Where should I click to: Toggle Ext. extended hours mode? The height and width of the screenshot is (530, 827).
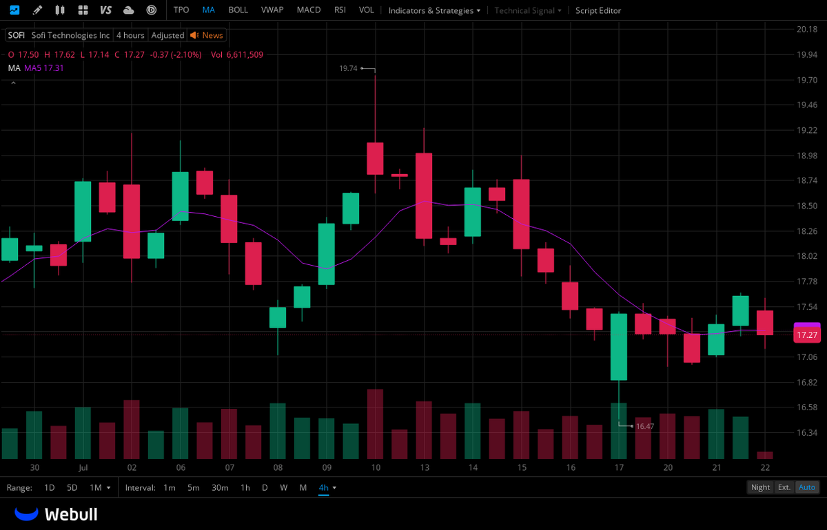click(x=784, y=487)
